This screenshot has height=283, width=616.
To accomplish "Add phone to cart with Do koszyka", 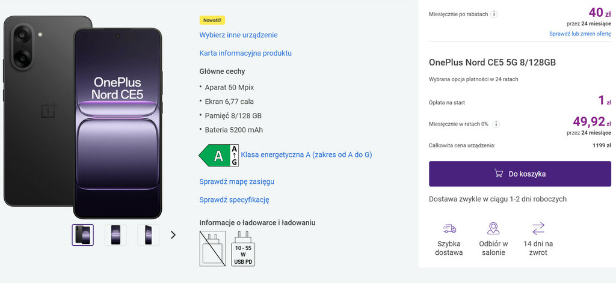I will [520, 174].
